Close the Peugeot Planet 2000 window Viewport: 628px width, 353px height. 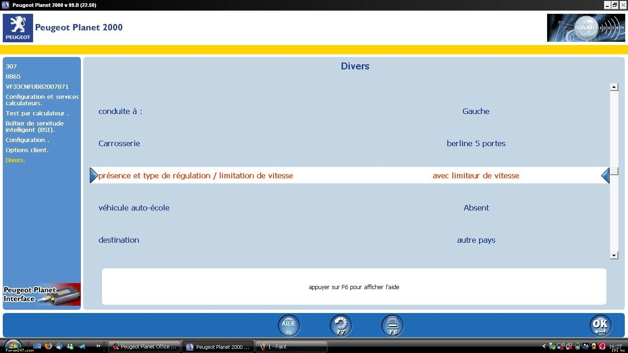coord(623,5)
